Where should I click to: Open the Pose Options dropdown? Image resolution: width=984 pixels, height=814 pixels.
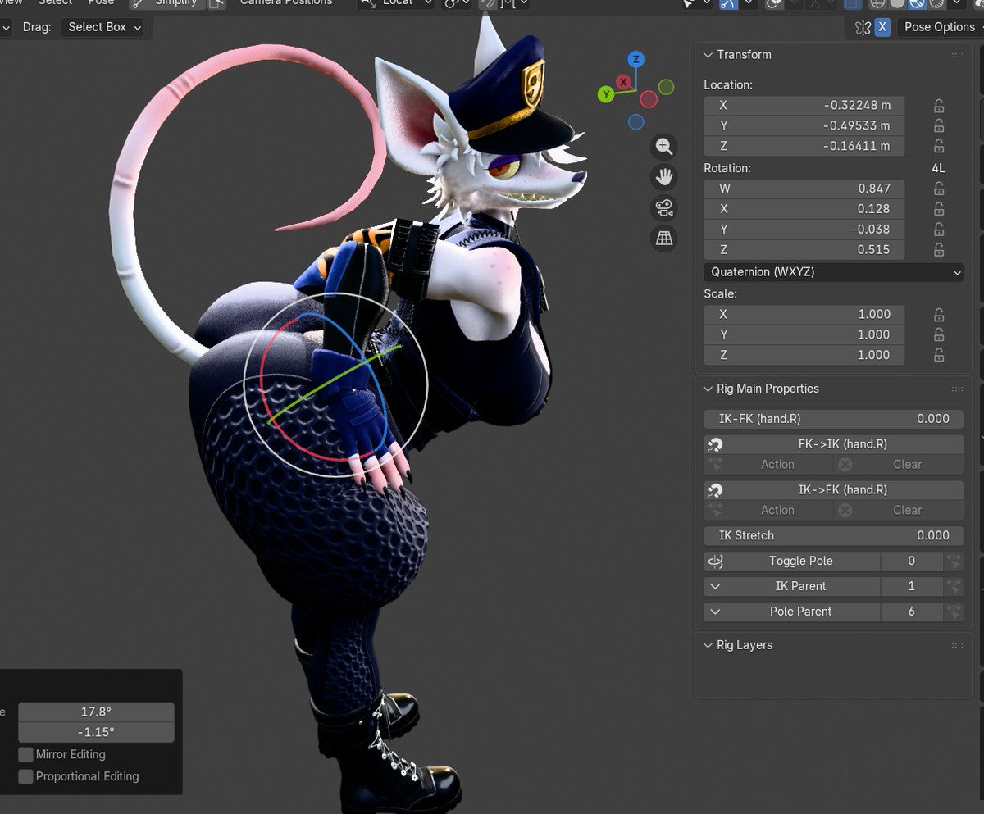(940, 27)
